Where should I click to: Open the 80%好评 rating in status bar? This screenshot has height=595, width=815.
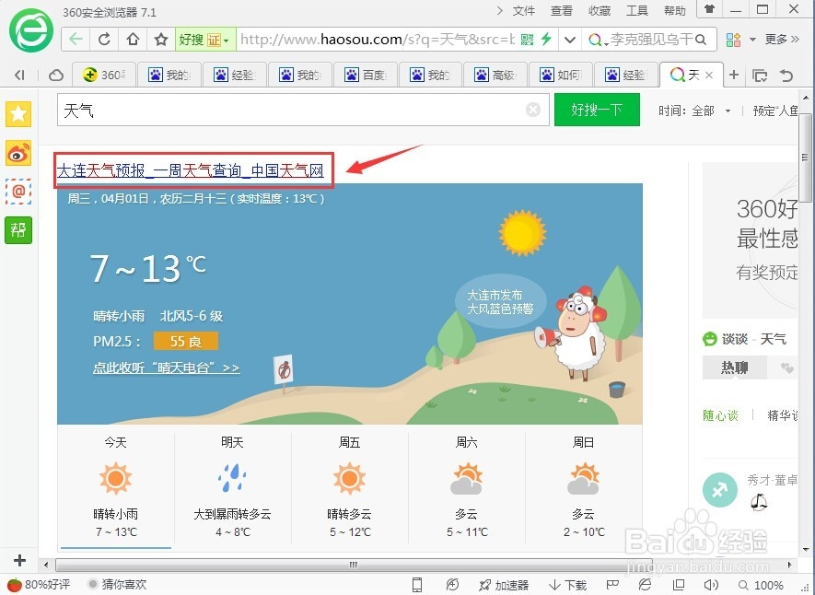[x=39, y=585]
